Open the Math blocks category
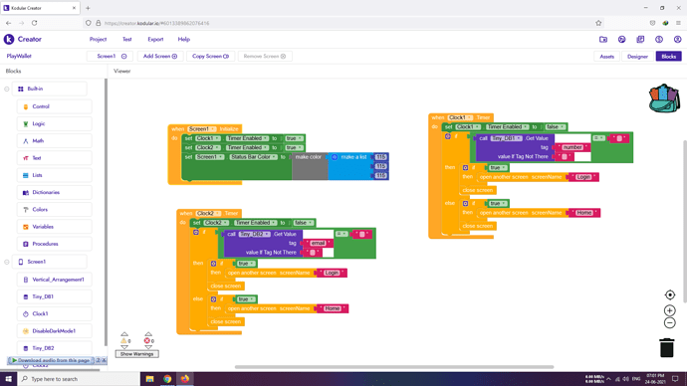Viewport: 687px width, 386px height. pyautogui.click(x=54, y=141)
